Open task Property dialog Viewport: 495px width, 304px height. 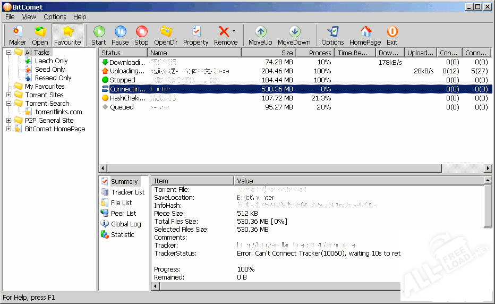[195, 35]
